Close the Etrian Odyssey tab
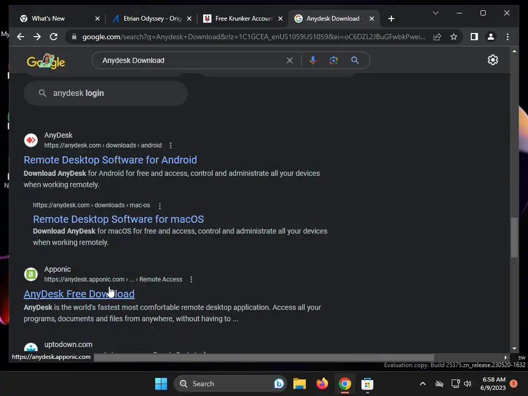Image resolution: width=528 pixels, height=396 pixels. coord(189,19)
